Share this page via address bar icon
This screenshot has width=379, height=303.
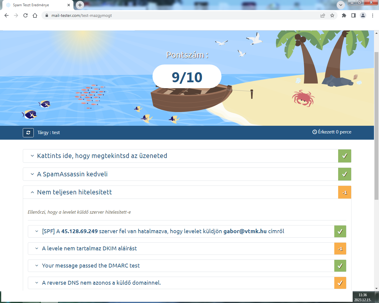click(323, 15)
